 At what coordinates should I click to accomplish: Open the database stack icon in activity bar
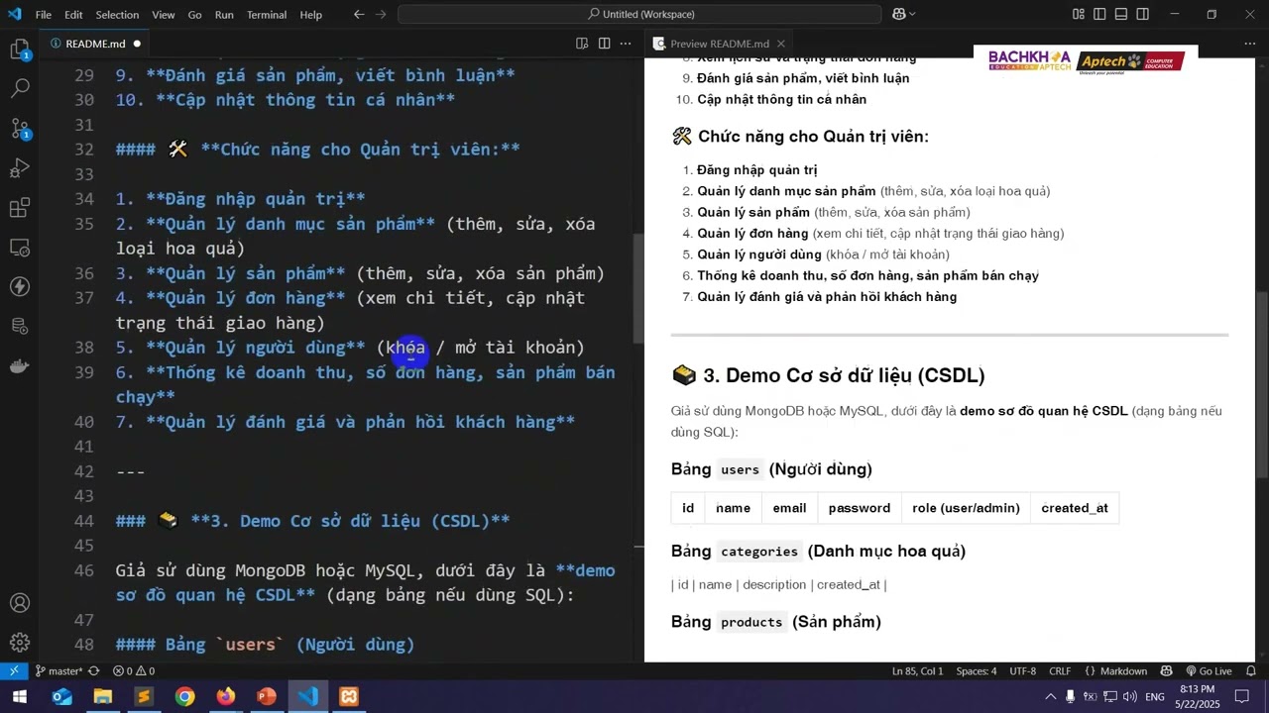[20, 327]
